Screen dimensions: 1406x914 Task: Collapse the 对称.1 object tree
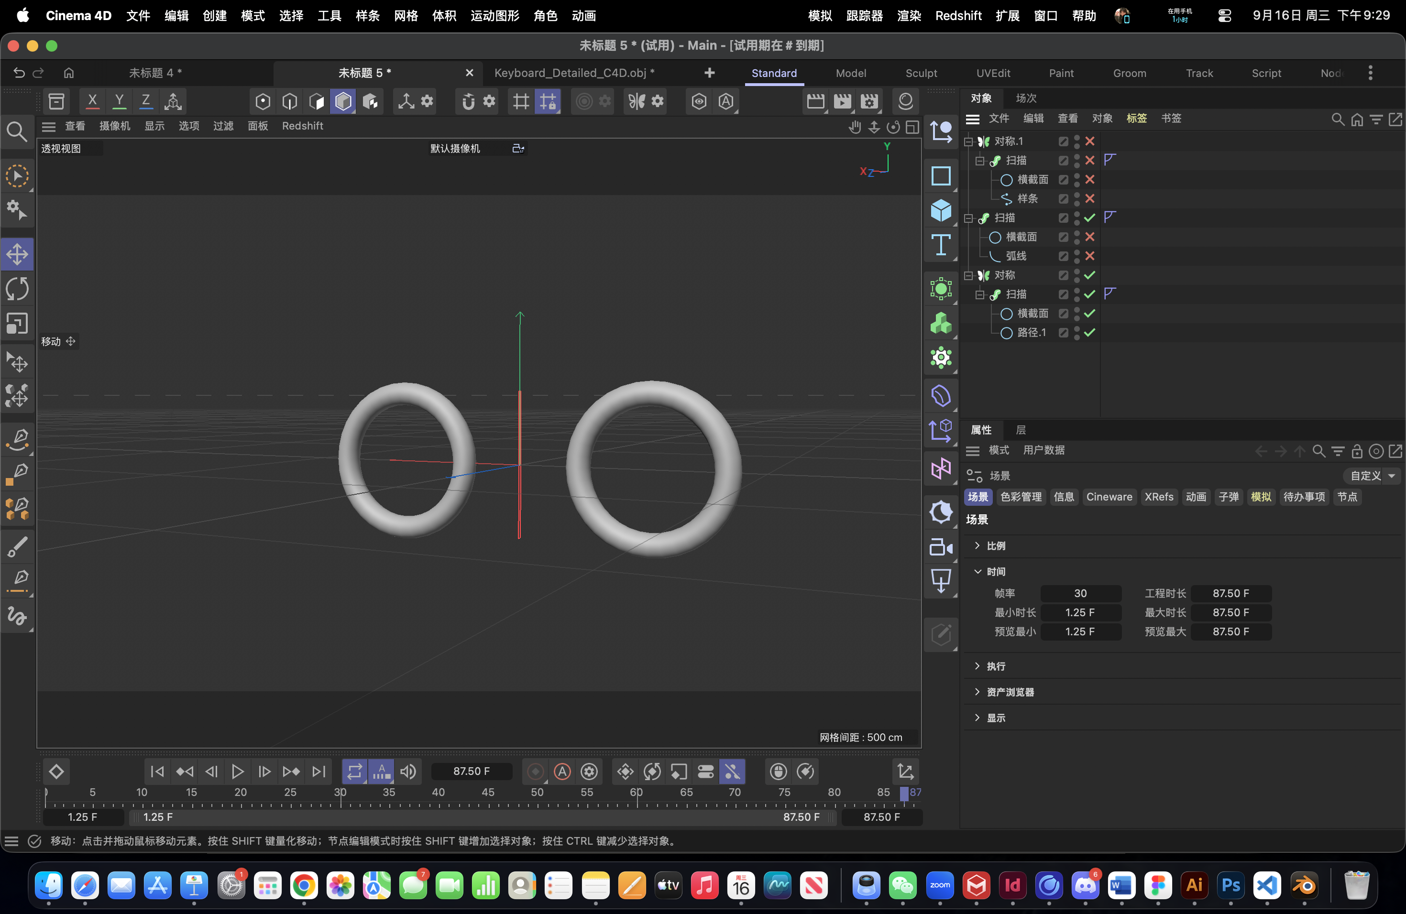pos(968,141)
